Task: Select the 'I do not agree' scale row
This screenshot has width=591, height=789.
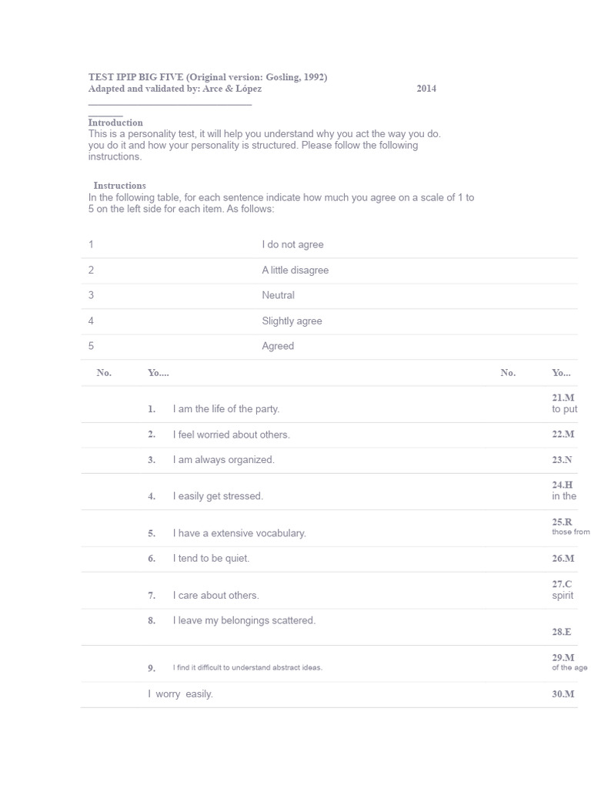Action: (292, 245)
